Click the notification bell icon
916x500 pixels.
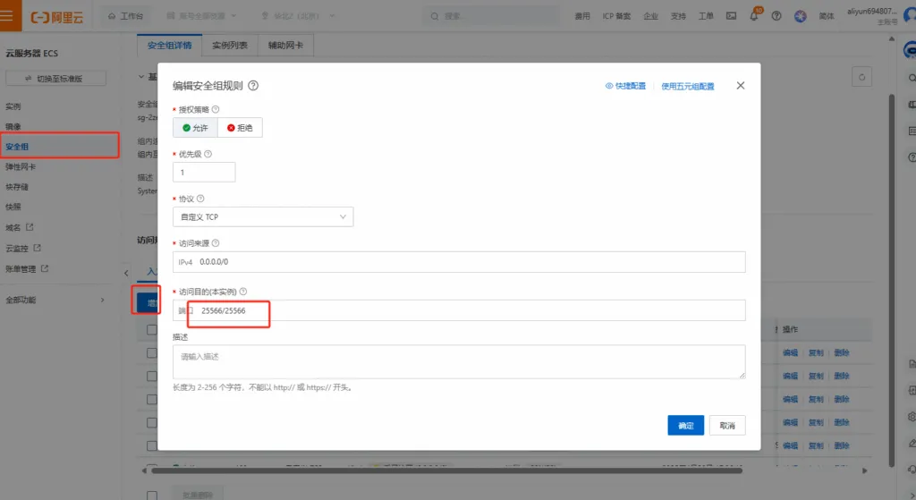[x=753, y=16]
